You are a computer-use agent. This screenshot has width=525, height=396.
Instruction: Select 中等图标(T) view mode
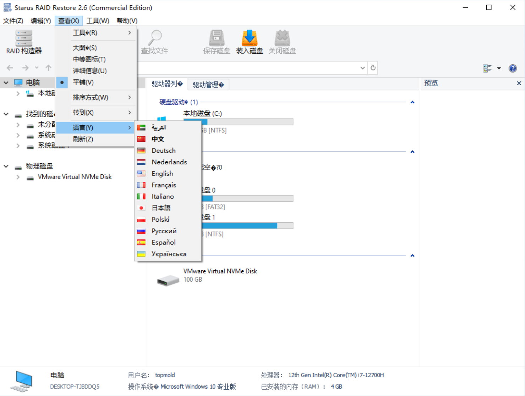(96, 59)
